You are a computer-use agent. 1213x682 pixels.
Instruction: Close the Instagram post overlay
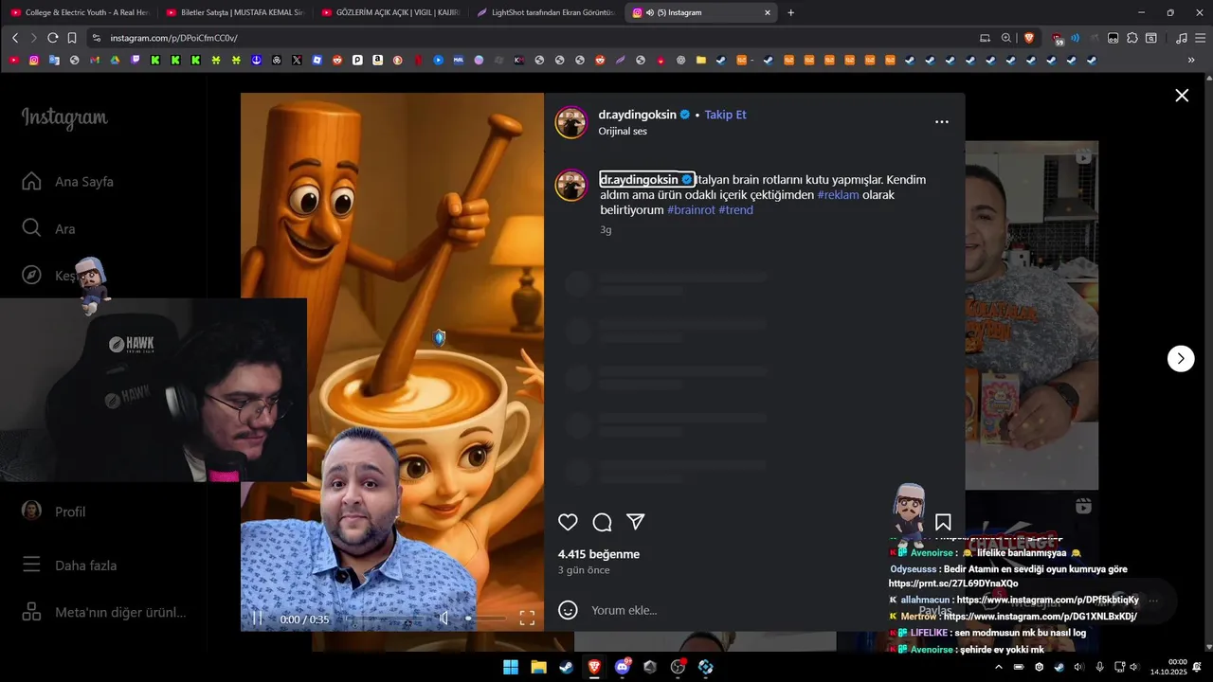point(1182,95)
